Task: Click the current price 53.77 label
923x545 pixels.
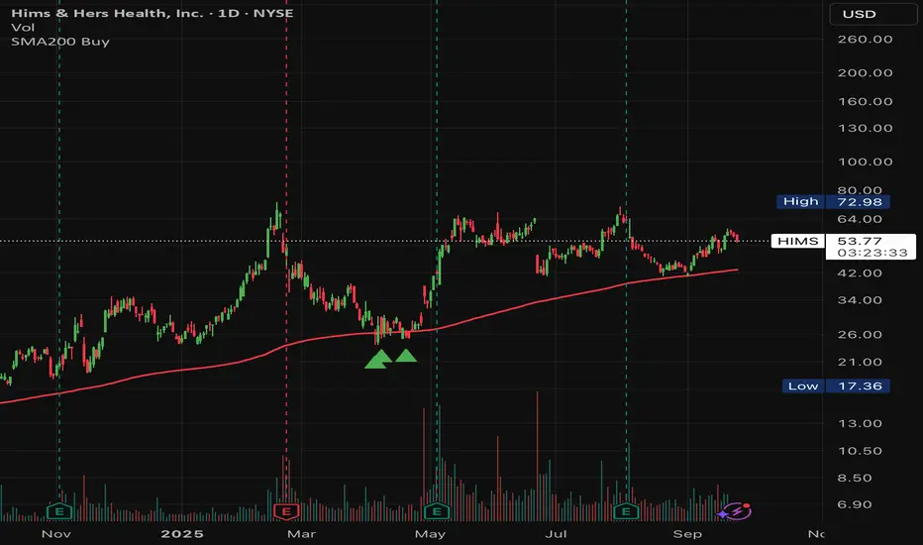Action: (860, 241)
